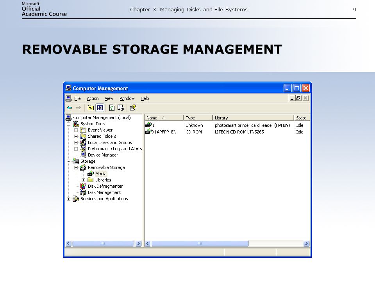
Task: Sort by the Type column header
Action: pyautogui.click(x=198, y=118)
